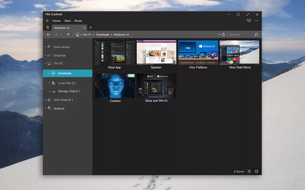Viewport: 305px width, 190px height.
Task: Expand the Local Disk (C:) arrow
Action: click(49, 83)
